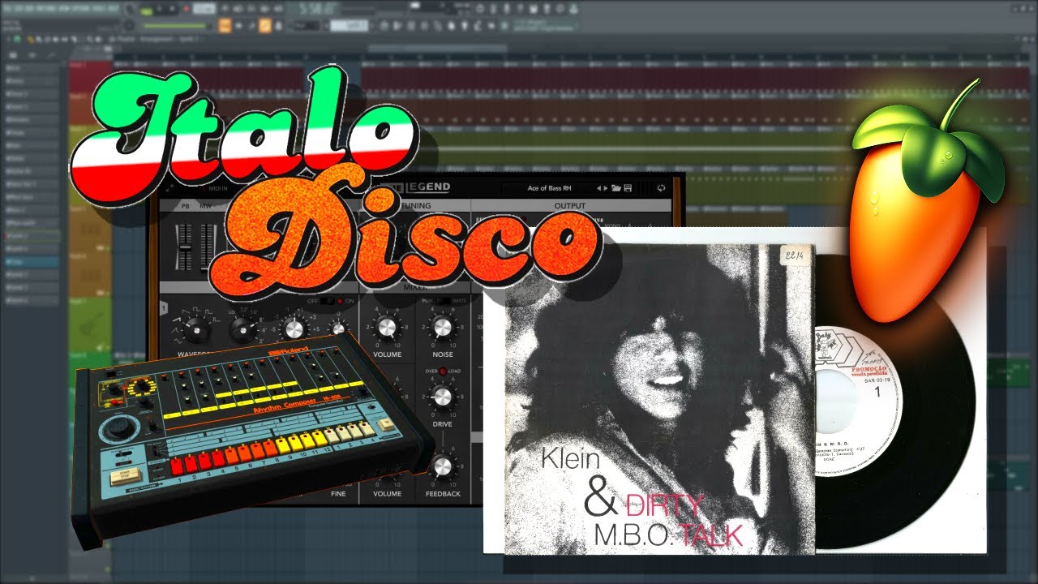Click the refresh icon in Legend header
This screenshot has width=1038, height=584.
point(661,188)
